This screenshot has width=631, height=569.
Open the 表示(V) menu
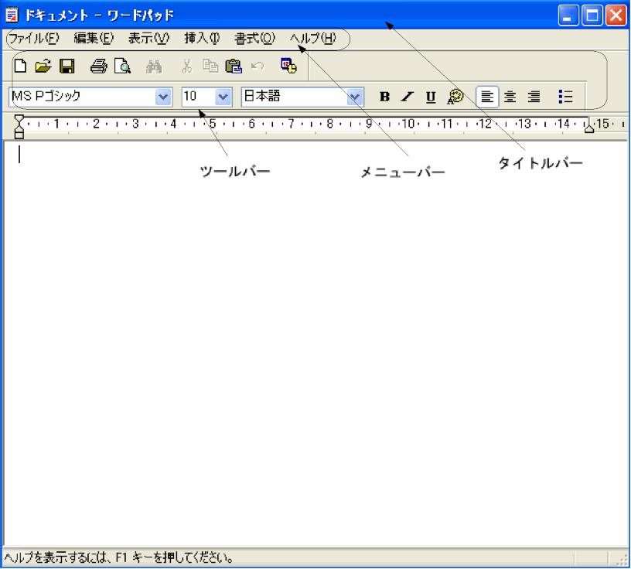tap(149, 38)
